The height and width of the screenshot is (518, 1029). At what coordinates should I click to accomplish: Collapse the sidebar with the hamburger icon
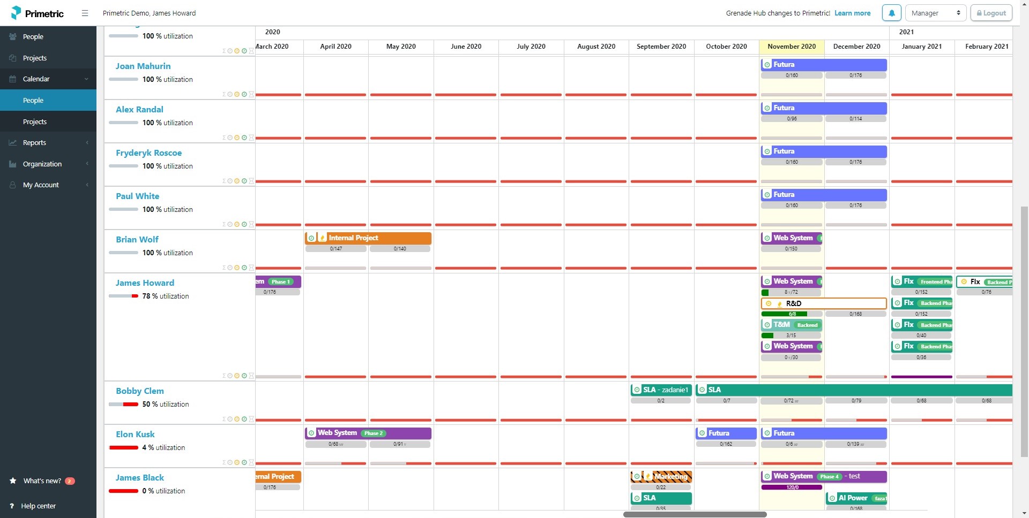[85, 13]
